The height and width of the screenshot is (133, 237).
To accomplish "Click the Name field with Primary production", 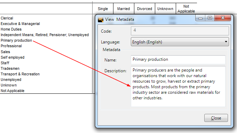I will (x=178, y=60).
